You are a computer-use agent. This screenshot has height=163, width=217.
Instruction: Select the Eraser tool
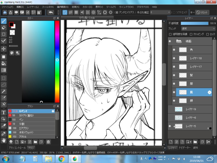point(4,28)
